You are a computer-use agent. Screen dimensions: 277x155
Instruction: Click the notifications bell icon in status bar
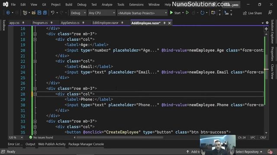(x=270, y=152)
